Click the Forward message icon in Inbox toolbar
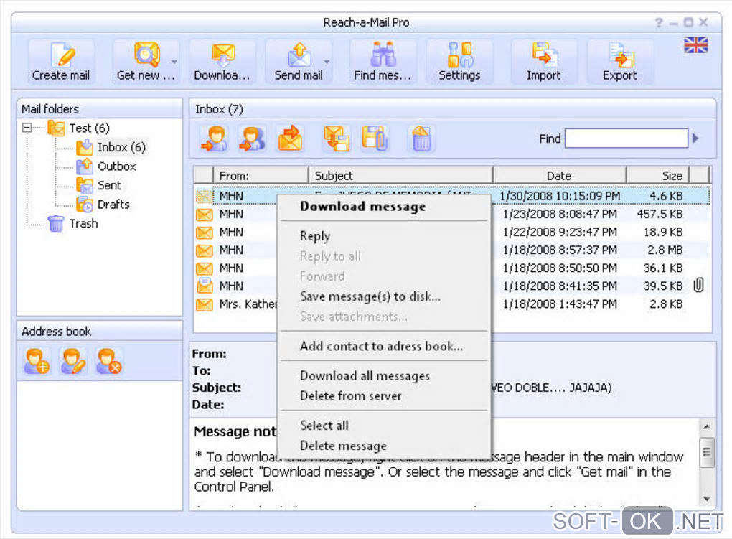Screen dimensions: 732x539 (291, 139)
